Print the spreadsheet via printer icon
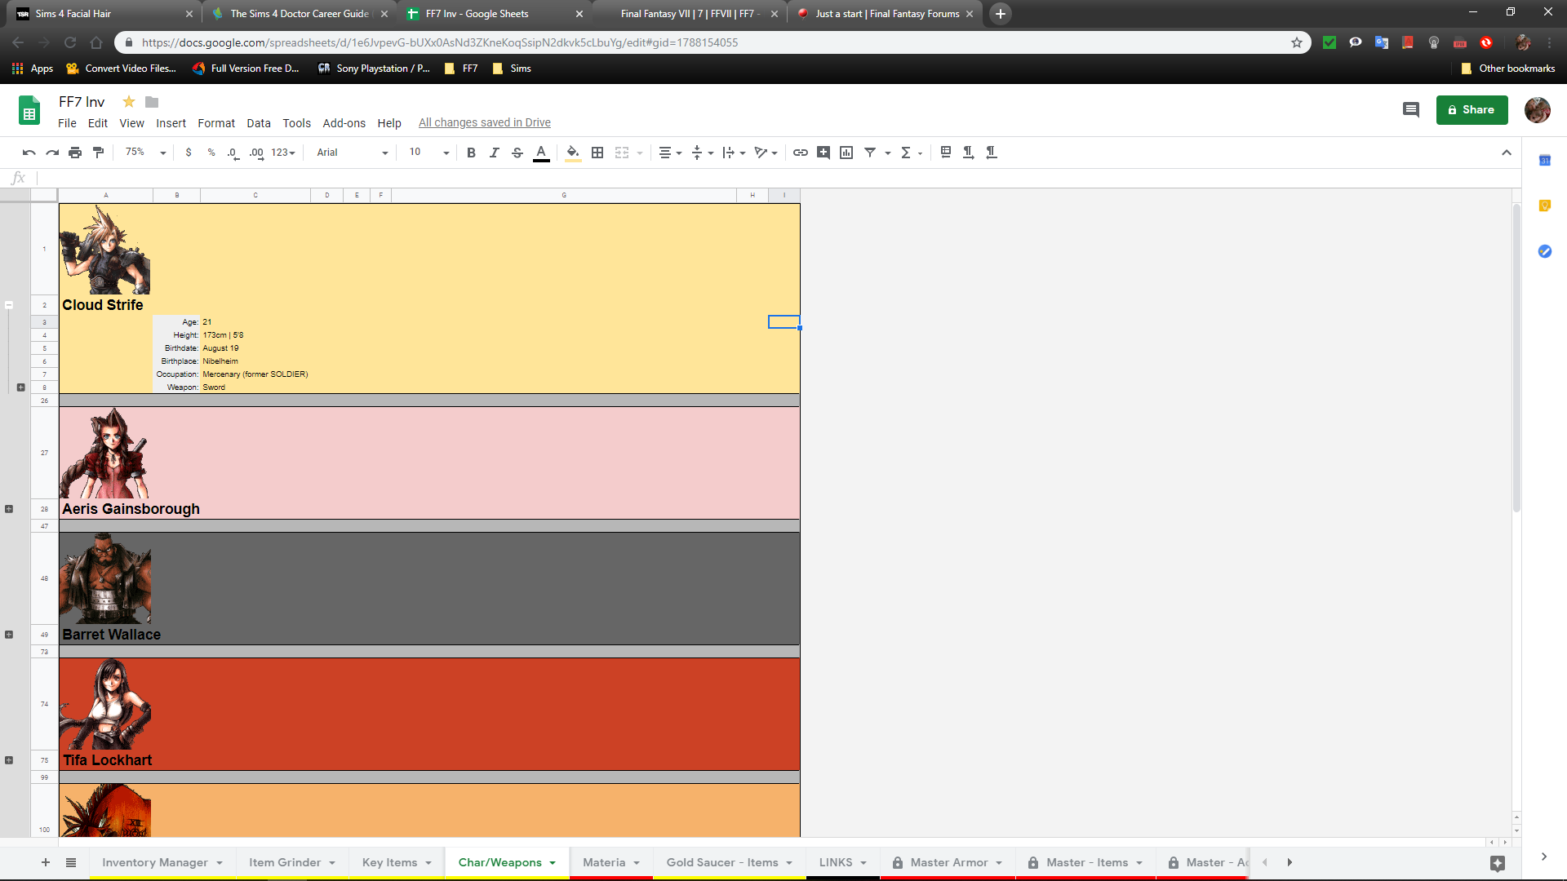 pyautogui.click(x=75, y=153)
